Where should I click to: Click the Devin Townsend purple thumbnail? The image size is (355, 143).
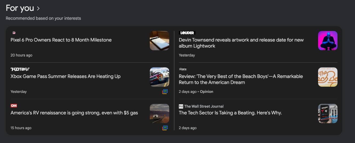(x=328, y=41)
